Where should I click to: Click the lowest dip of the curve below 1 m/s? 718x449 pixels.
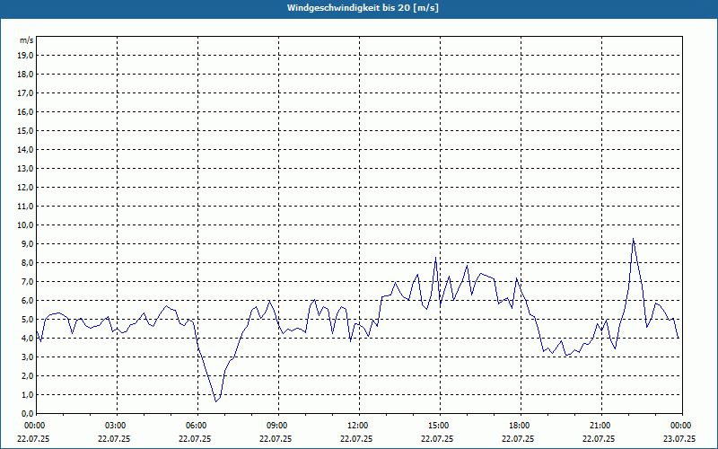point(216,401)
